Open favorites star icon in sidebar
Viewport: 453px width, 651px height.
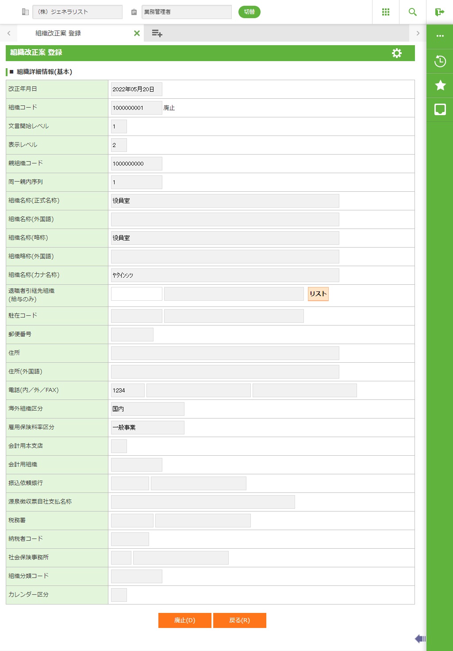(x=440, y=85)
